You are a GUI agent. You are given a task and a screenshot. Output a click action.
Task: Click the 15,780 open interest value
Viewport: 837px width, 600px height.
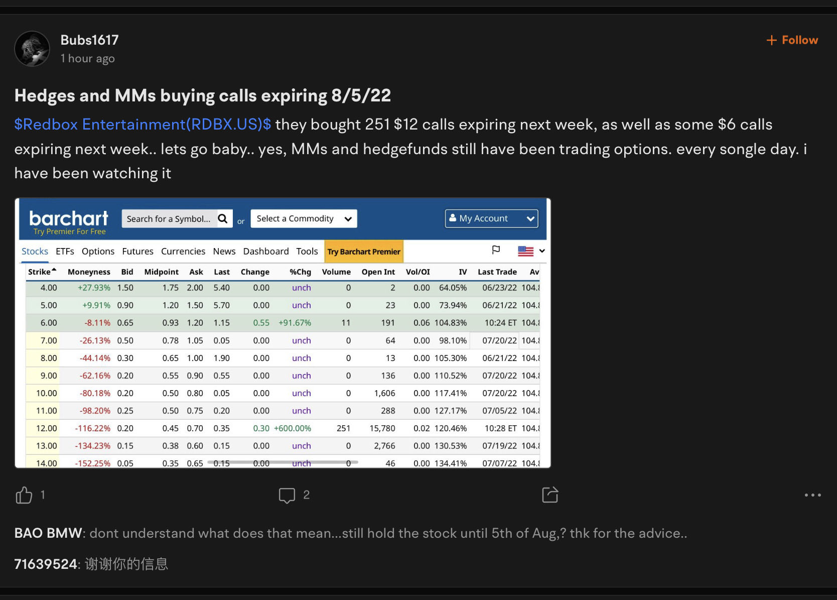tap(382, 428)
